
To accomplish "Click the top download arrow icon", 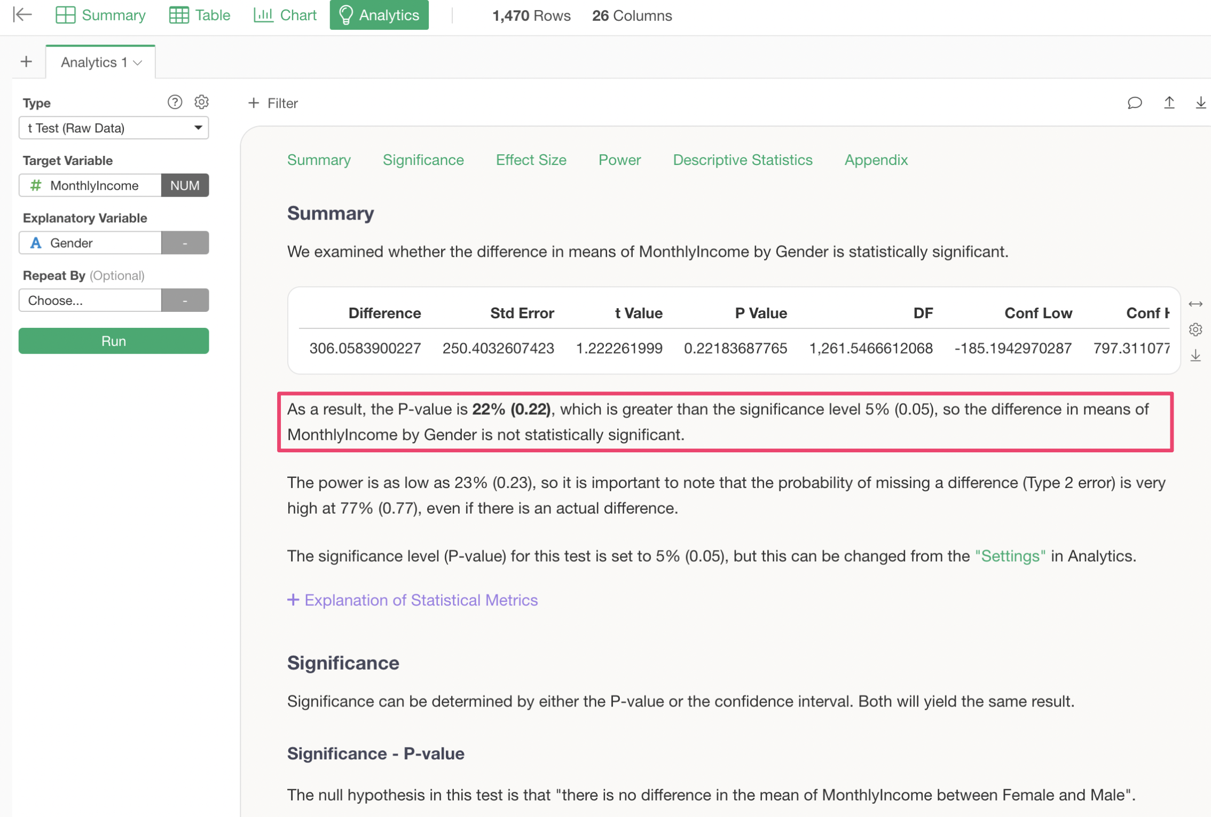I will coord(1200,103).
